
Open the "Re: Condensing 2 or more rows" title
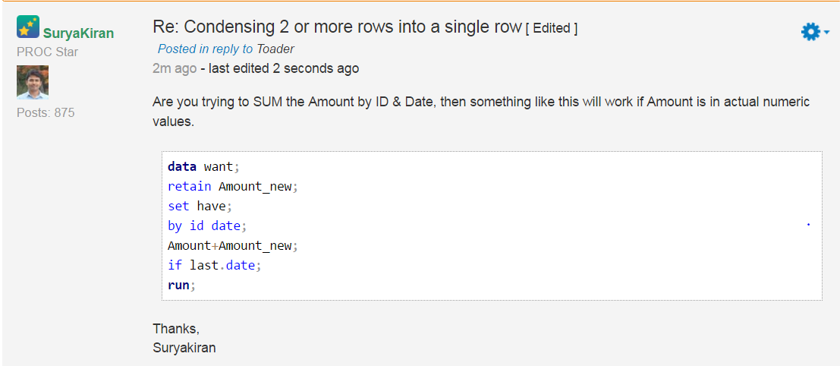tap(337, 27)
